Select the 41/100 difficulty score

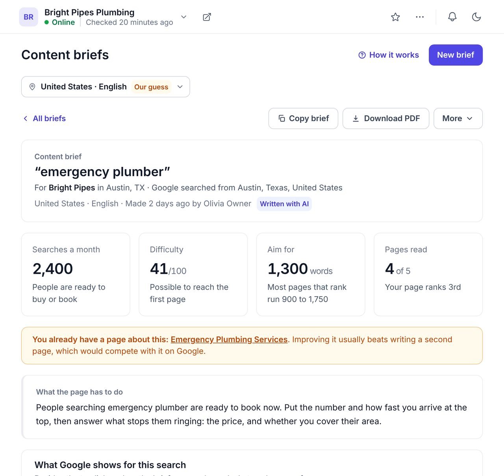(x=168, y=269)
